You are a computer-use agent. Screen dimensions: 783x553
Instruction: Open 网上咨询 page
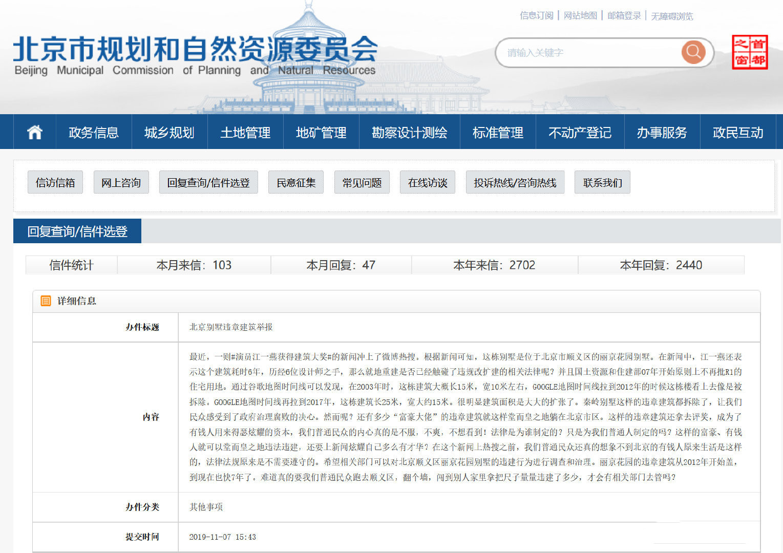tap(121, 183)
